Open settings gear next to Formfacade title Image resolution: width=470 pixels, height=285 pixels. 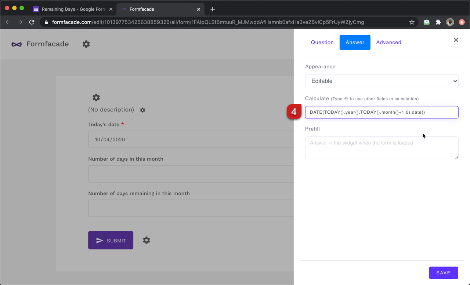[x=86, y=44]
